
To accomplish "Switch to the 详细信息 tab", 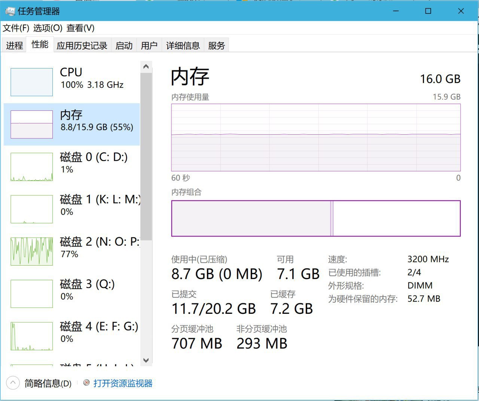I will 183,45.
